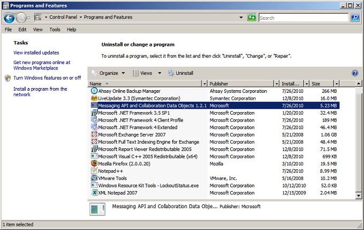Click the search magnifier button

[x=355, y=18]
